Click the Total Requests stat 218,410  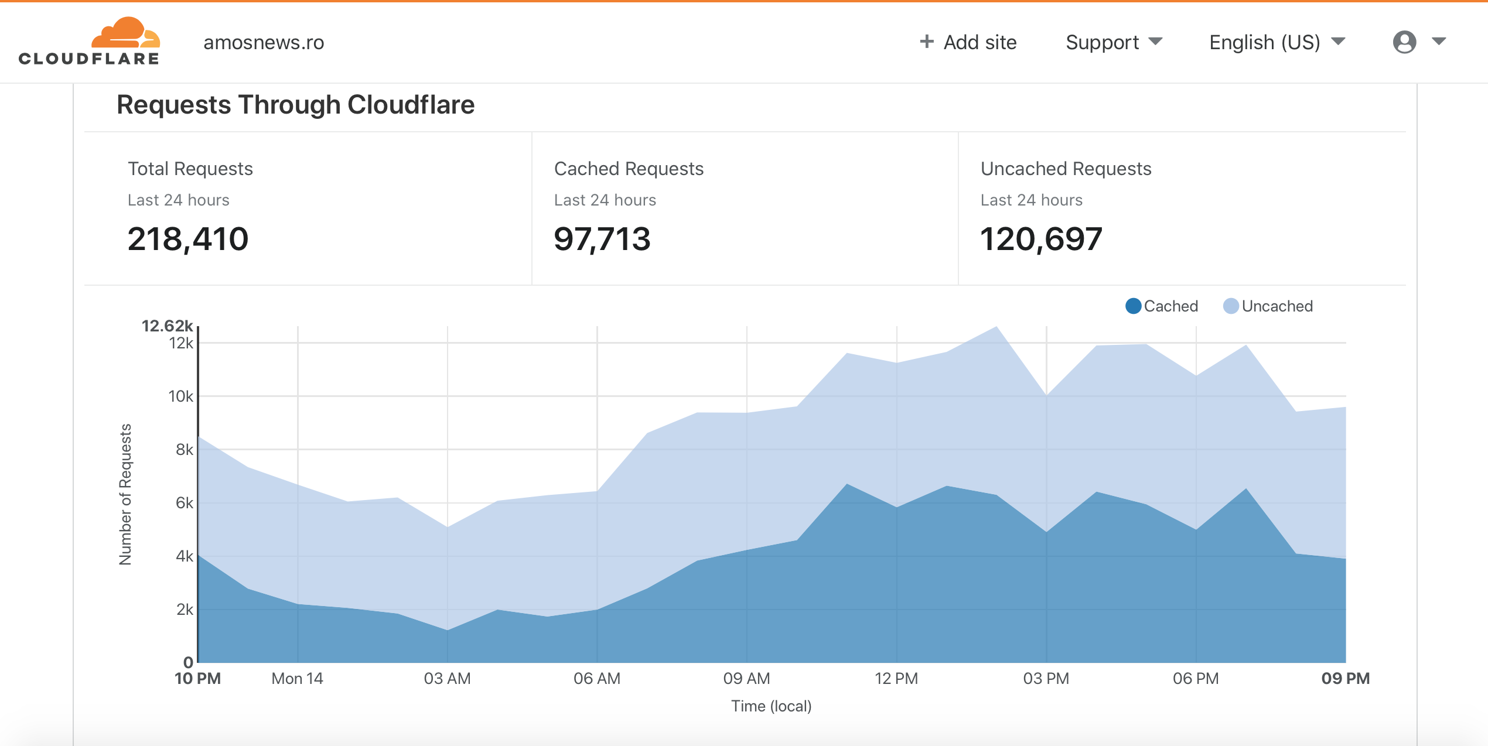(x=188, y=239)
